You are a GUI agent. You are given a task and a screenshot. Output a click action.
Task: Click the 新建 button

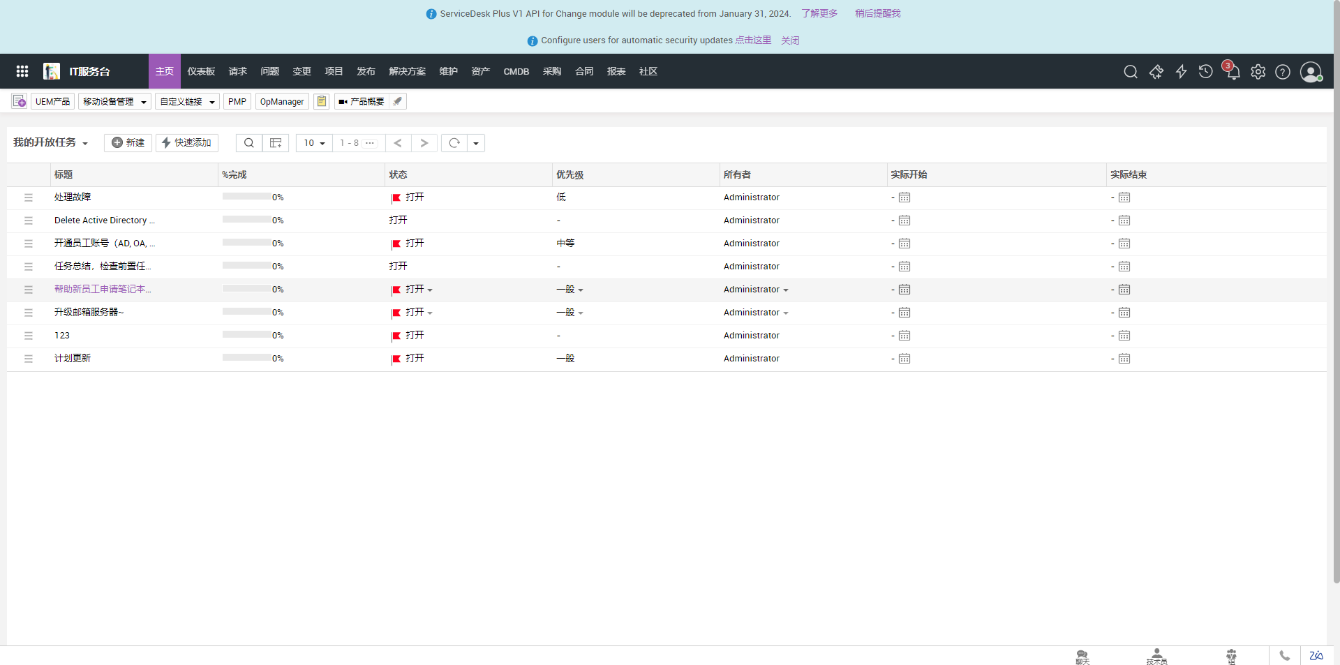click(128, 143)
